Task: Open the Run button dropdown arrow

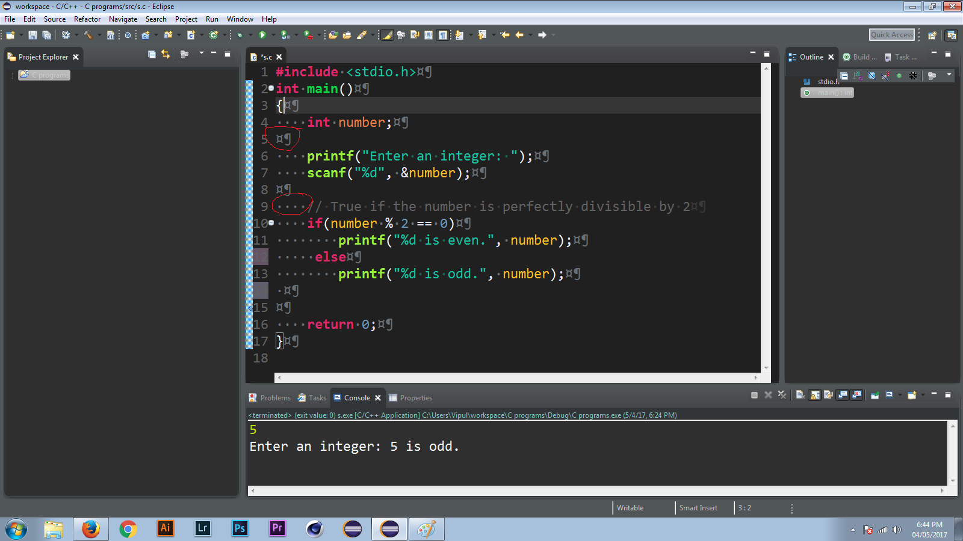Action: [273, 35]
